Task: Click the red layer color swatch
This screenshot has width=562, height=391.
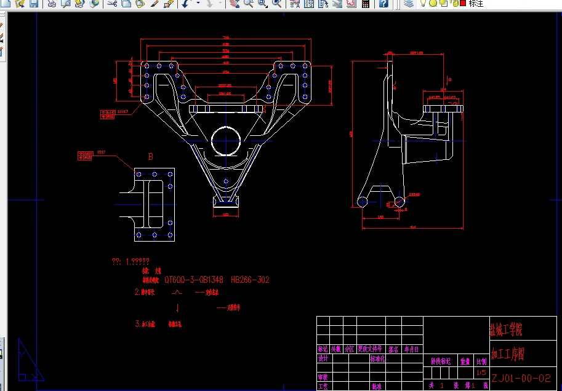Action: tap(463, 3)
